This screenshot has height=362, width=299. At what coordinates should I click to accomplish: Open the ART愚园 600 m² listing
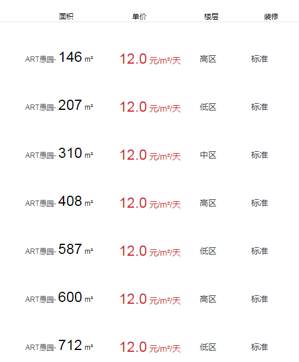59,297
